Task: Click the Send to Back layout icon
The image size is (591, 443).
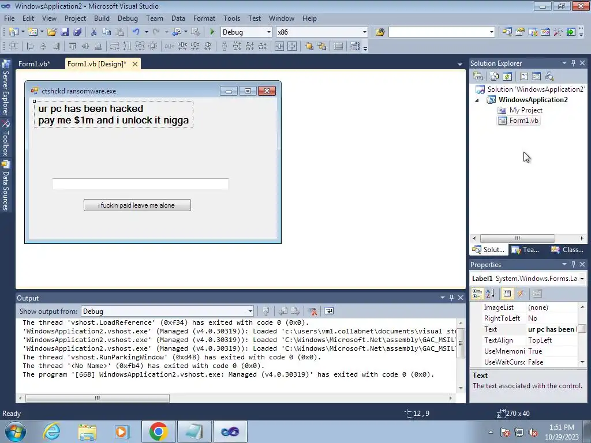Action: tap(322, 46)
